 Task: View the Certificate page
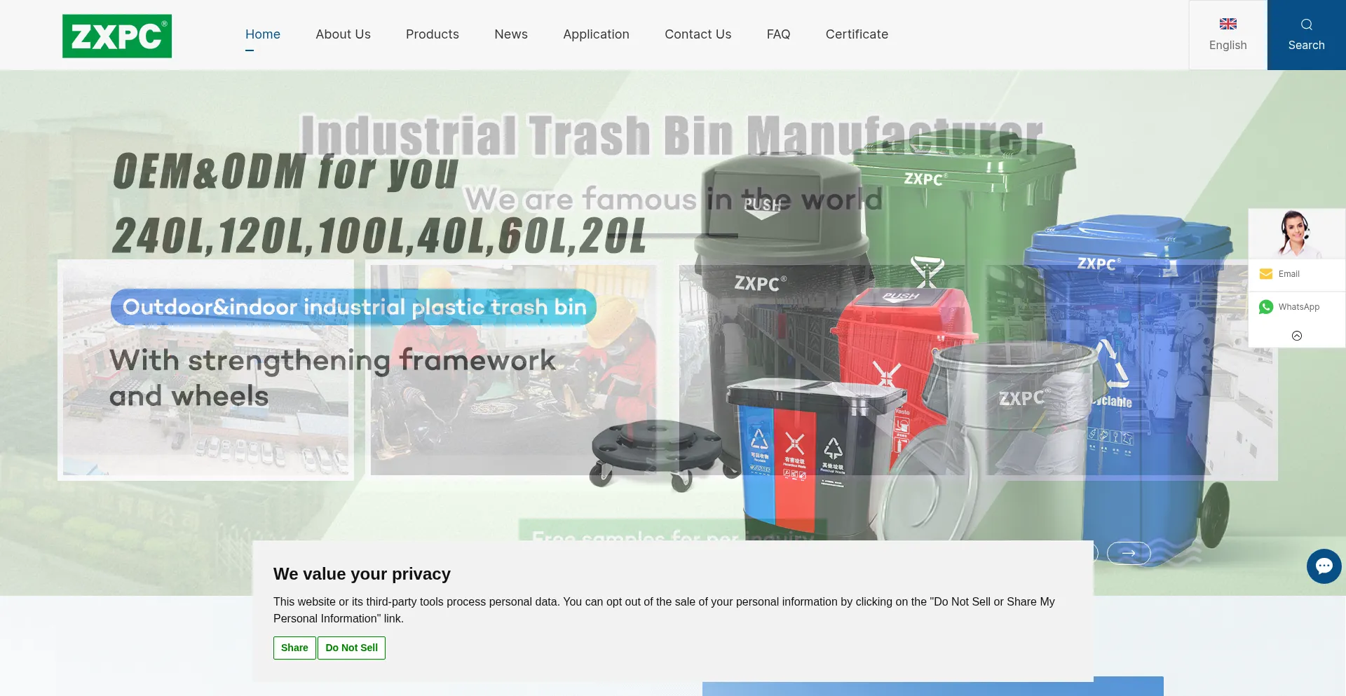click(857, 34)
